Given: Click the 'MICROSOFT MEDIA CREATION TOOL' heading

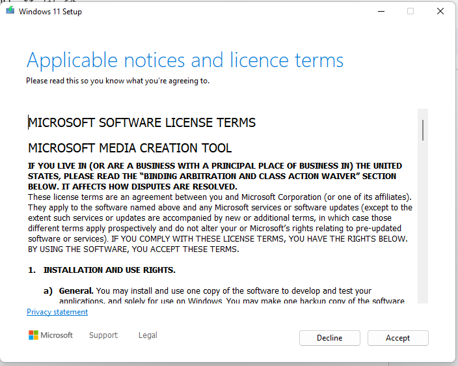Looking at the screenshot, I should (x=130, y=148).
